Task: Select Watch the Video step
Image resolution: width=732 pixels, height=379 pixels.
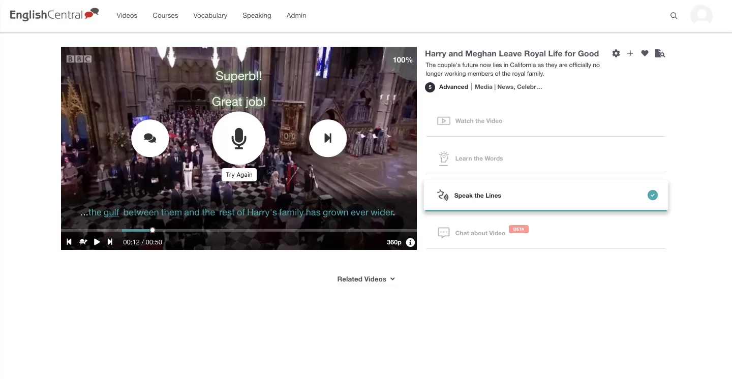Action: pyautogui.click(x=545, y=121)
